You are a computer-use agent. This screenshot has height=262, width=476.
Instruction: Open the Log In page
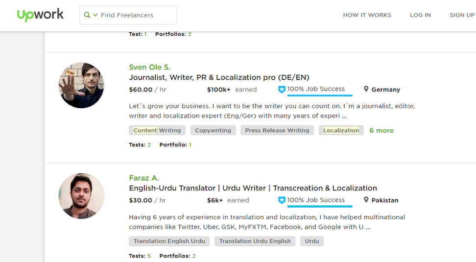tap(420, 15)
